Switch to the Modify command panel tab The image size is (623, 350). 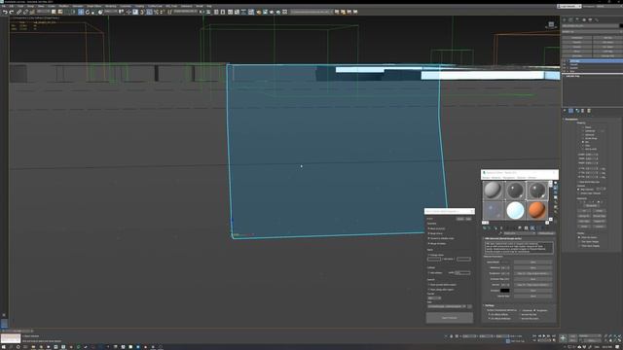pyautogui.click(x=571, y=19)
